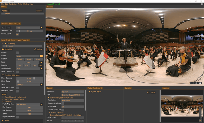
Task: Click the Transition Time slider
Action: point(29,31)
